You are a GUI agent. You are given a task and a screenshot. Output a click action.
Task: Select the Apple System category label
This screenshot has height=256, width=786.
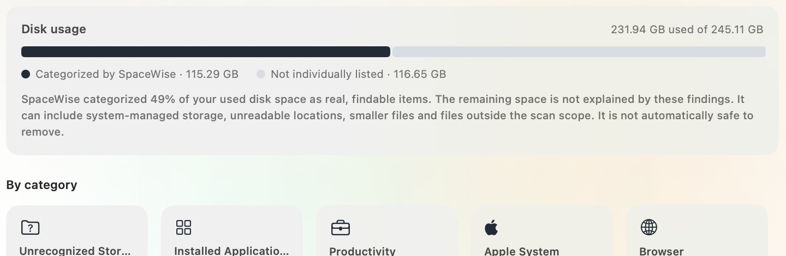pos(522,251)
